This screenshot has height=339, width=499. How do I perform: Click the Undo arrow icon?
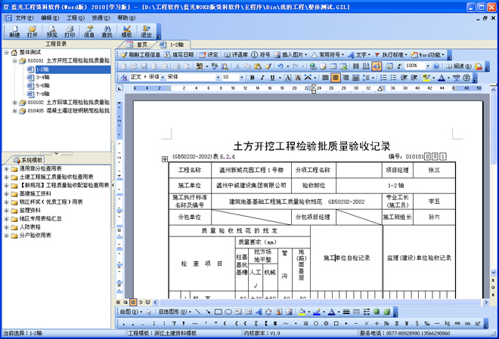coord(280,66)
